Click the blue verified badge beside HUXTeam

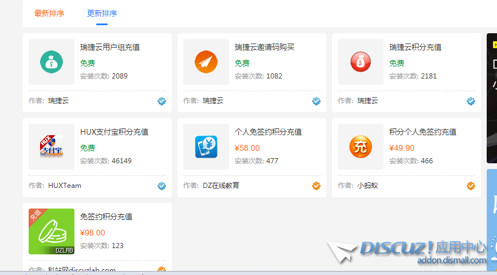point(161,186)
